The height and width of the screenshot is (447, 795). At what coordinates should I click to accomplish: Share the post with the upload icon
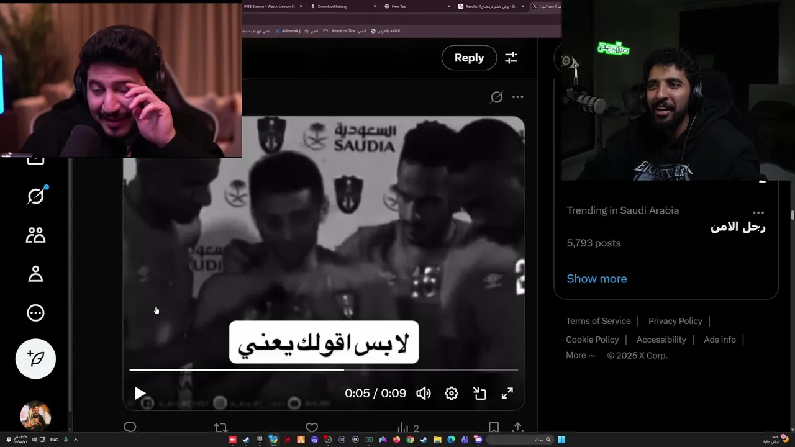click(518, 427)
